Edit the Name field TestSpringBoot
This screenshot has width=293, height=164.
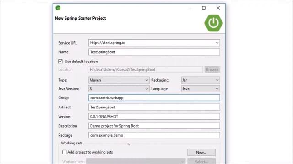click(154, 52)
